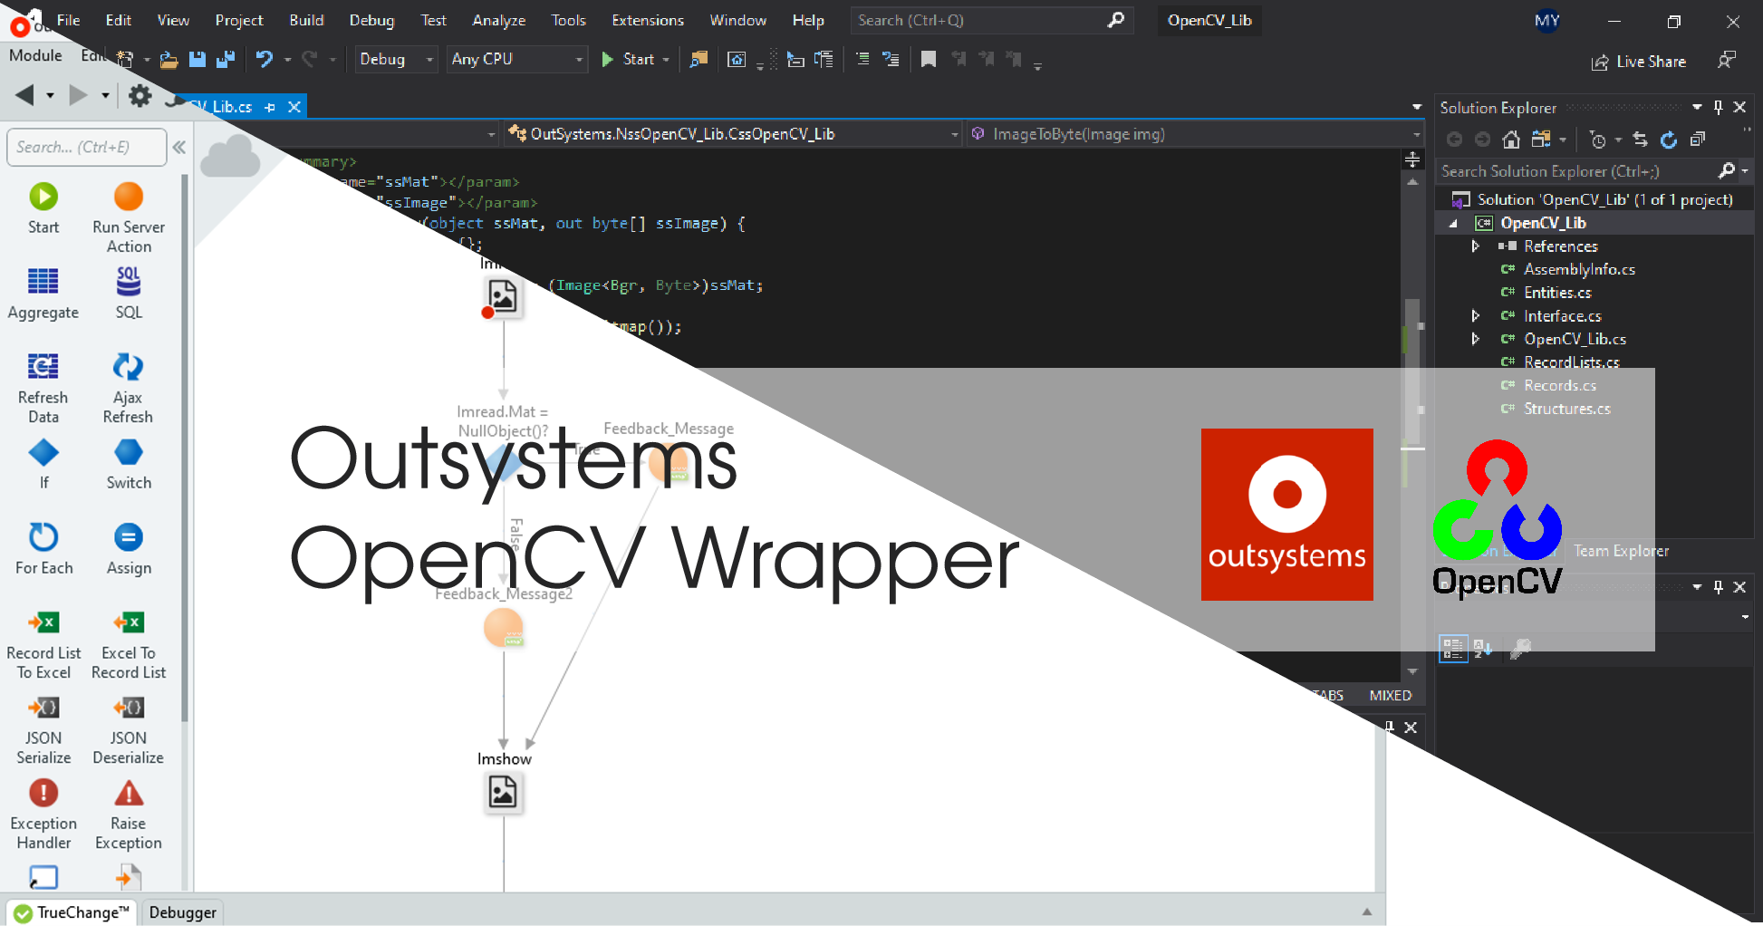This screenshot has height=926, width=1763.
Task: Expand the Interface.cs tree node
Action: click(1475, 316)
